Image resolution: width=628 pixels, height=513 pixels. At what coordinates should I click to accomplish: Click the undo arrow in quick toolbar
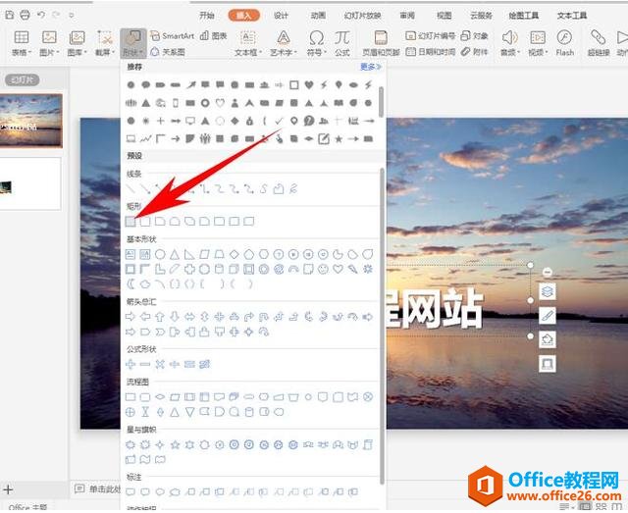coord(41,15)
